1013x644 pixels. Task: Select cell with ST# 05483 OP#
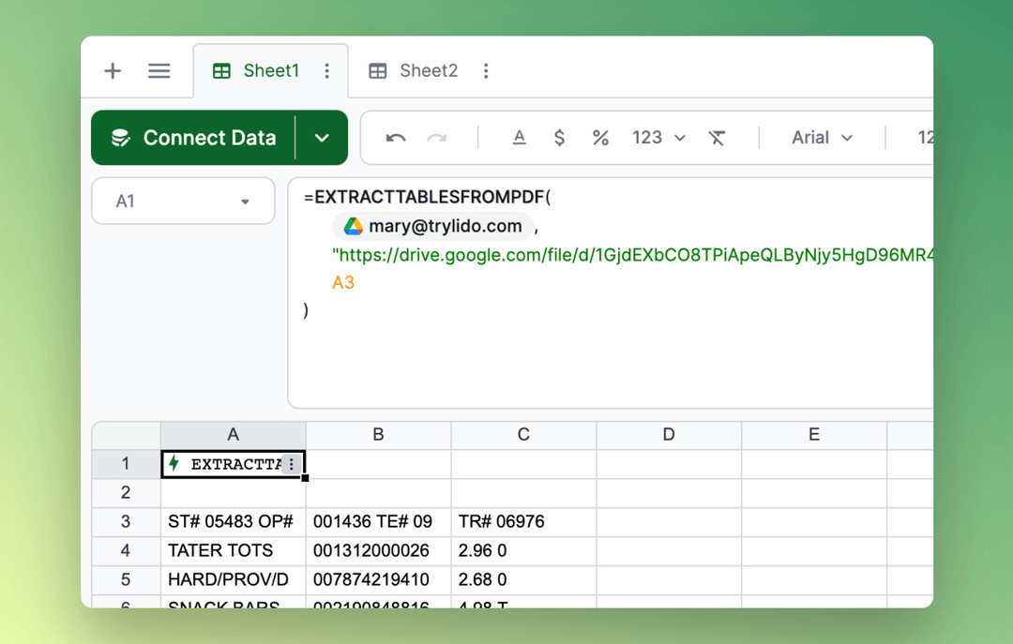pyautogui.click(x=234, y=522)
